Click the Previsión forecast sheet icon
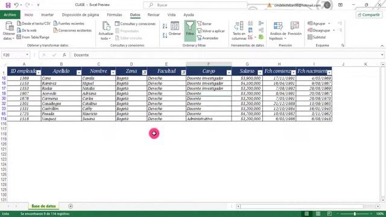386x217 pixels. pyautogui.click(x=294, y=29)
